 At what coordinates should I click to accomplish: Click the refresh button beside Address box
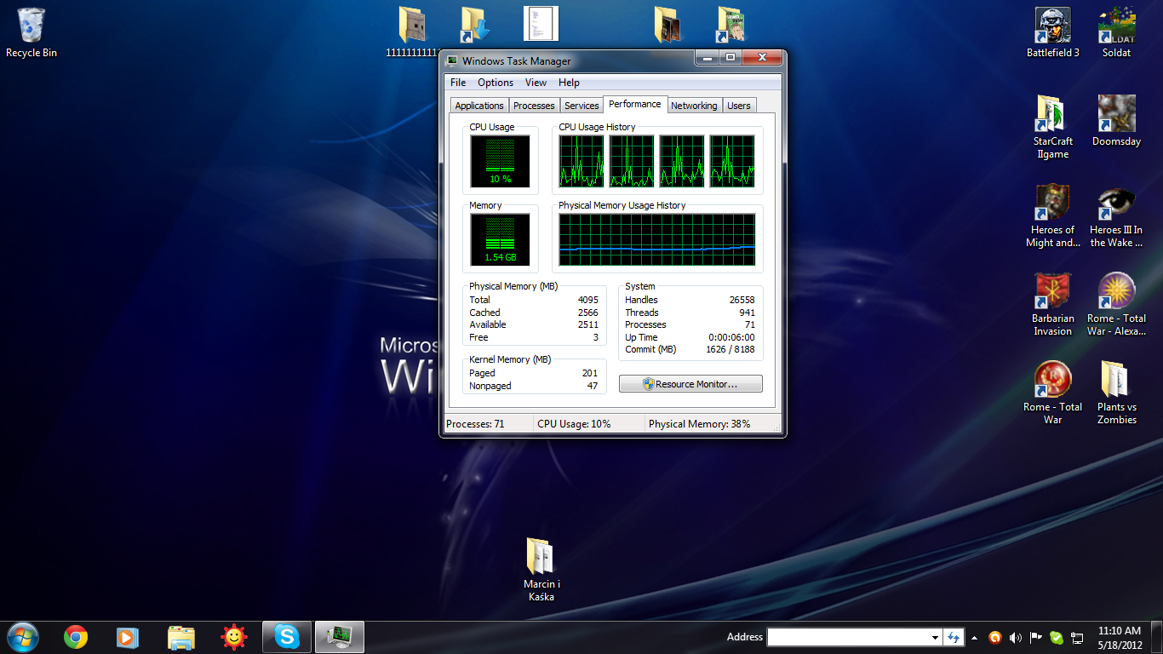(x=954, y=637)
